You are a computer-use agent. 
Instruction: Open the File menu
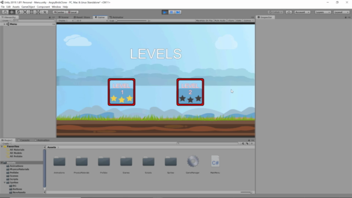3,7
